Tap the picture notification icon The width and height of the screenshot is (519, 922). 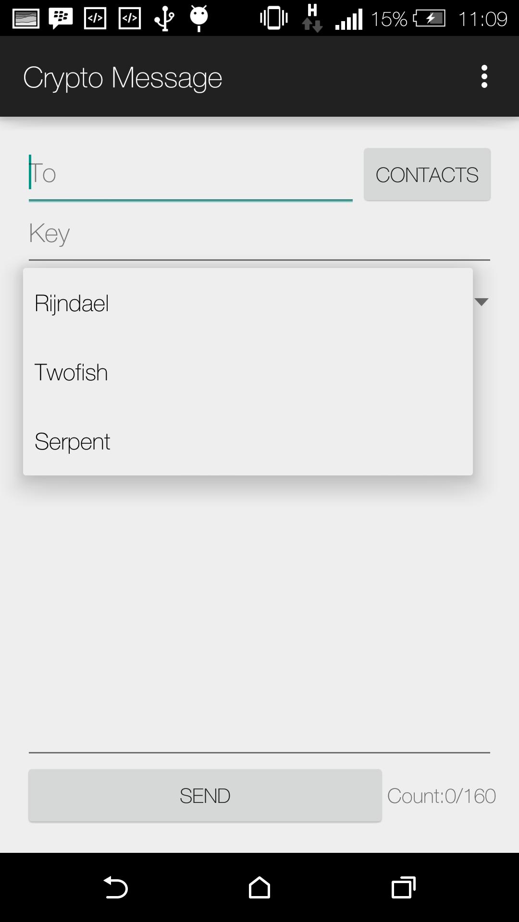pos(26,18)
